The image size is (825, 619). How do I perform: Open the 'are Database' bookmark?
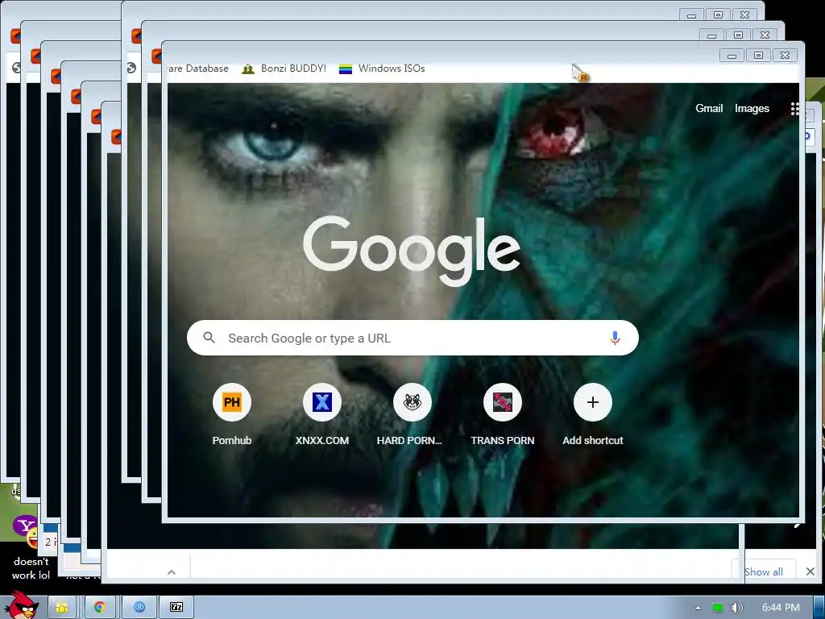pyautogui.click(x=198, y=69)
